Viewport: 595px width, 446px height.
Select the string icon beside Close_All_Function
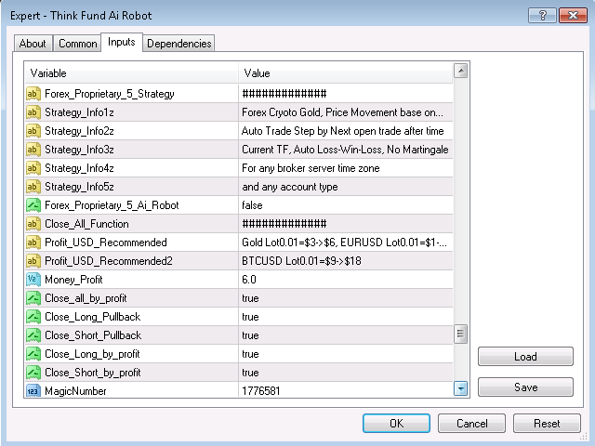pos(33,224)
